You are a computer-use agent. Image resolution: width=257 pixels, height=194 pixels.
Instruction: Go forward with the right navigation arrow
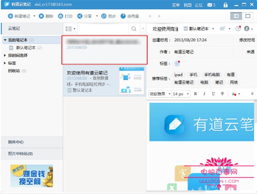point(159,16)
